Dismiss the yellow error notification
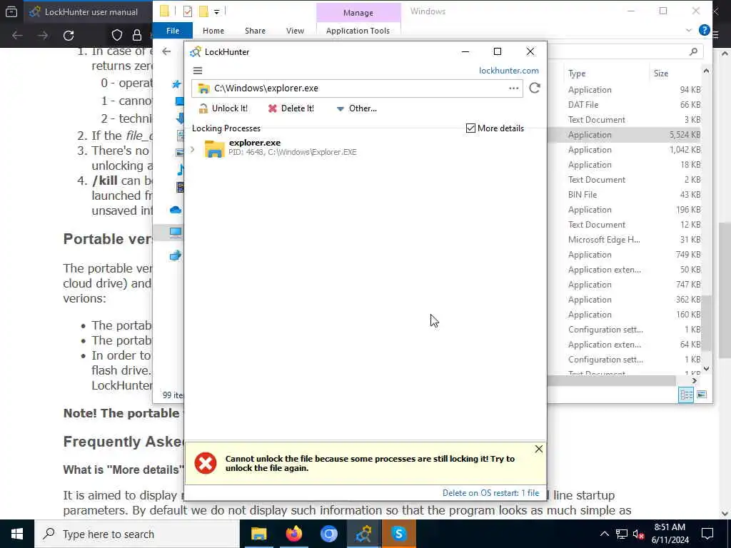Image resolution: width=731 pixels, height=548 pixels. [x=538, y=449]
